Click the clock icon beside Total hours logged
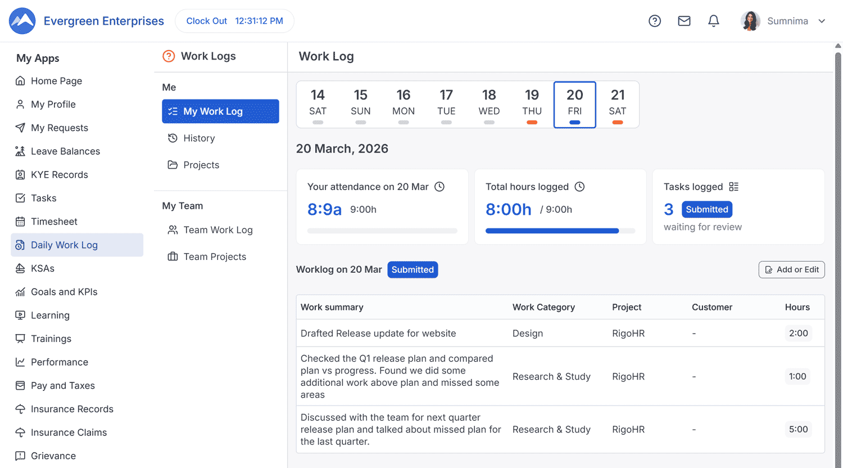Screen dimensions: 843x468 pos(579,187)
